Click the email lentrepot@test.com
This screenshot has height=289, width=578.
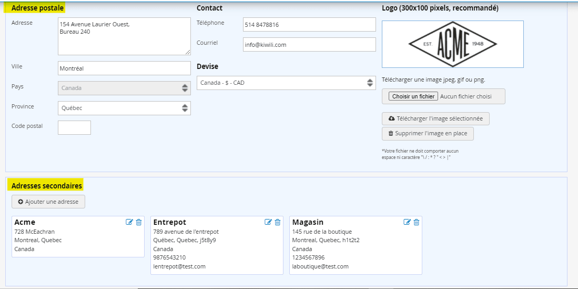(x=179, y=266)
